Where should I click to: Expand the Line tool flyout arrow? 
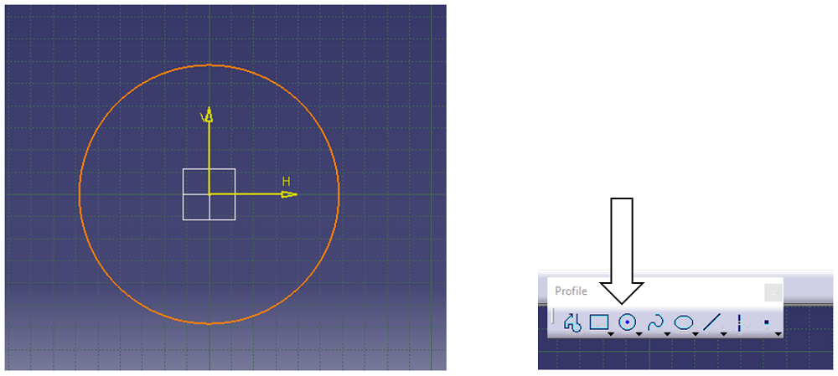point(724,334)
